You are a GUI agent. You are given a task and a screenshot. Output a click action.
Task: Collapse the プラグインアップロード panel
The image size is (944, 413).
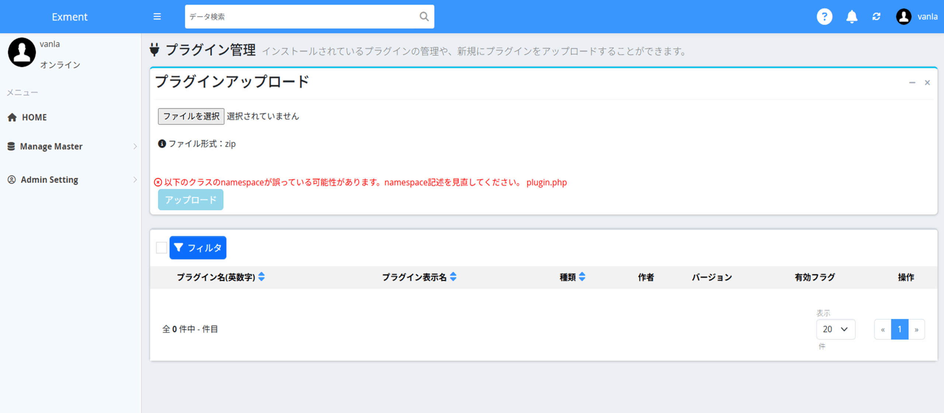pyautogui.click(x=912, y=83)
